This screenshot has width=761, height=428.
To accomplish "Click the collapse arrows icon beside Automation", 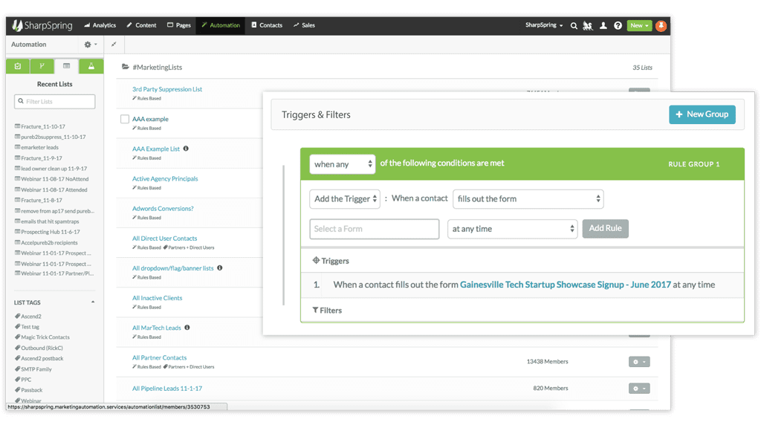I will (114, 44).
